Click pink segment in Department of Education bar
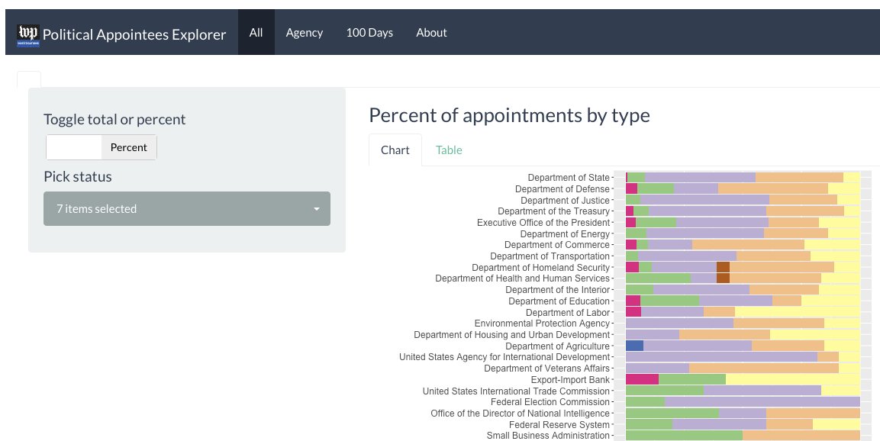Screen dimensions: 880x441 click(633, 301)
